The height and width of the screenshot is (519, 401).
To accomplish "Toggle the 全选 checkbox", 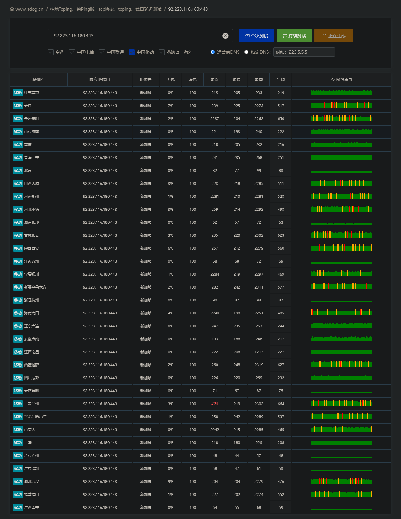I will [x=51, y=52].
